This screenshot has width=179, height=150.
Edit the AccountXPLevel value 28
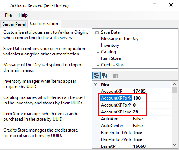(151, 112)
